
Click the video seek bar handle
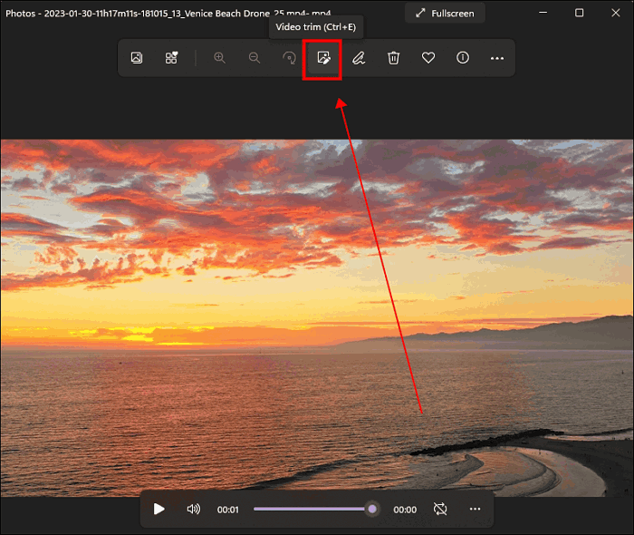click(x=372, y=510)
